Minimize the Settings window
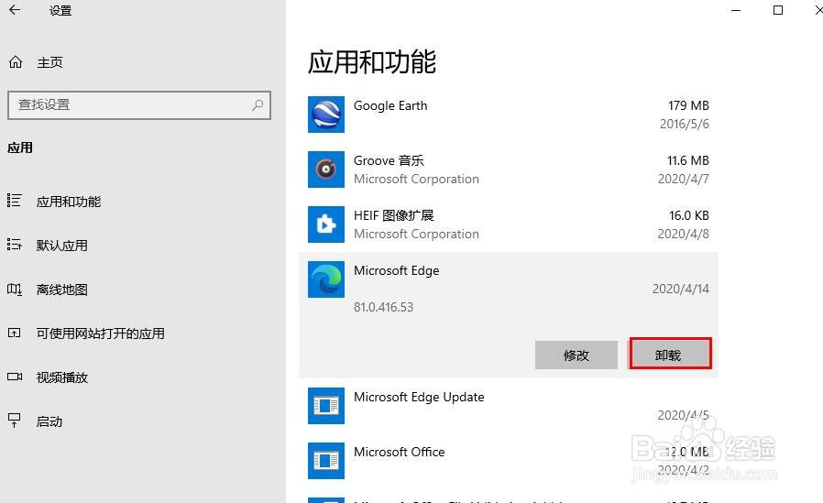 [x=736, y=10]
